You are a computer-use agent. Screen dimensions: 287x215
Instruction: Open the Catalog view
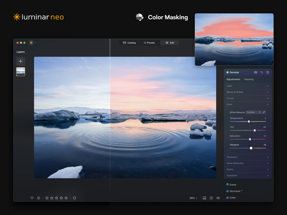point(130,43)
